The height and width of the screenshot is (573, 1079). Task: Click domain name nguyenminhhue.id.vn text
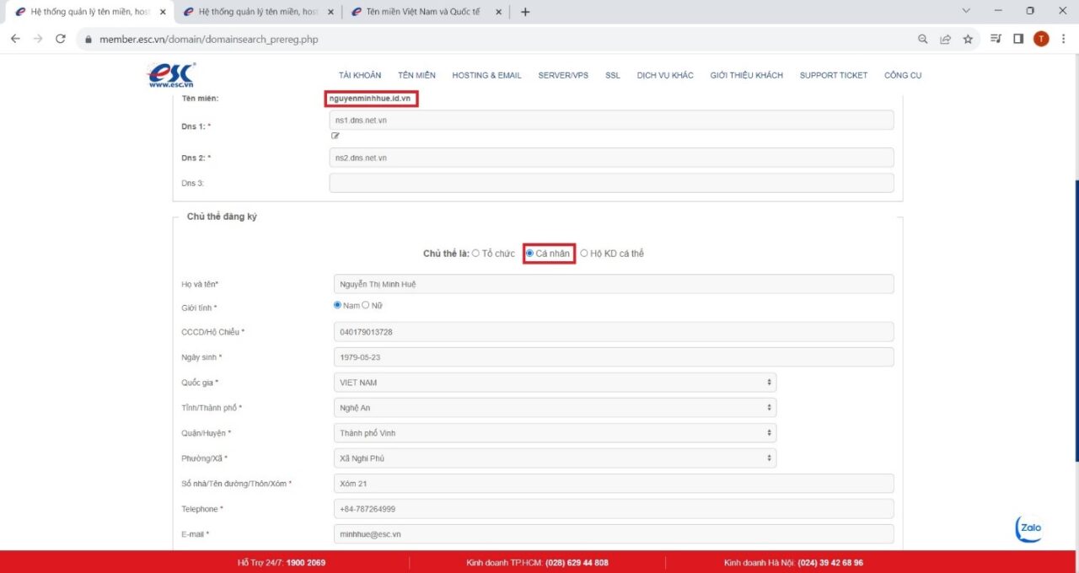click(371, 99)
